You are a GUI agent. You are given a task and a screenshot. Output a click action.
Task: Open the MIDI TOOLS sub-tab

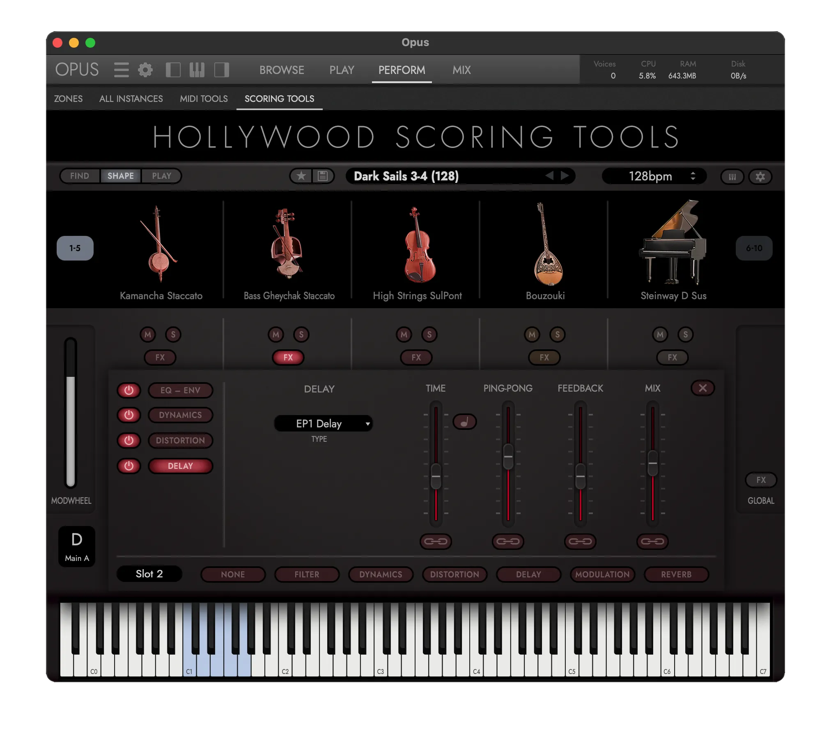point(204,99)
